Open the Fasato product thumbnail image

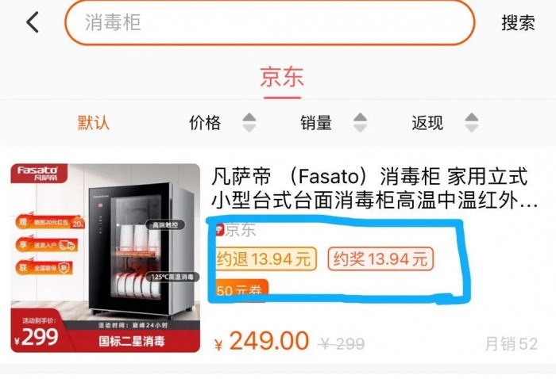click(x=106, y=258)
